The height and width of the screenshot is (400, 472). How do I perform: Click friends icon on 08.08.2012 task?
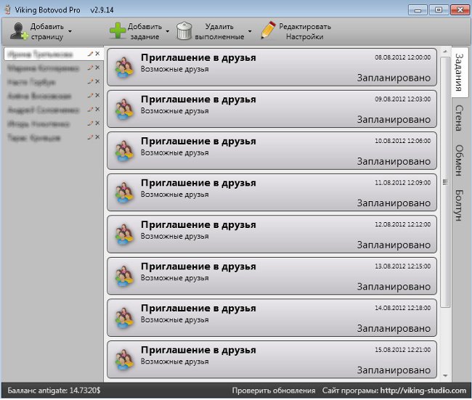(x=124, y=68)
